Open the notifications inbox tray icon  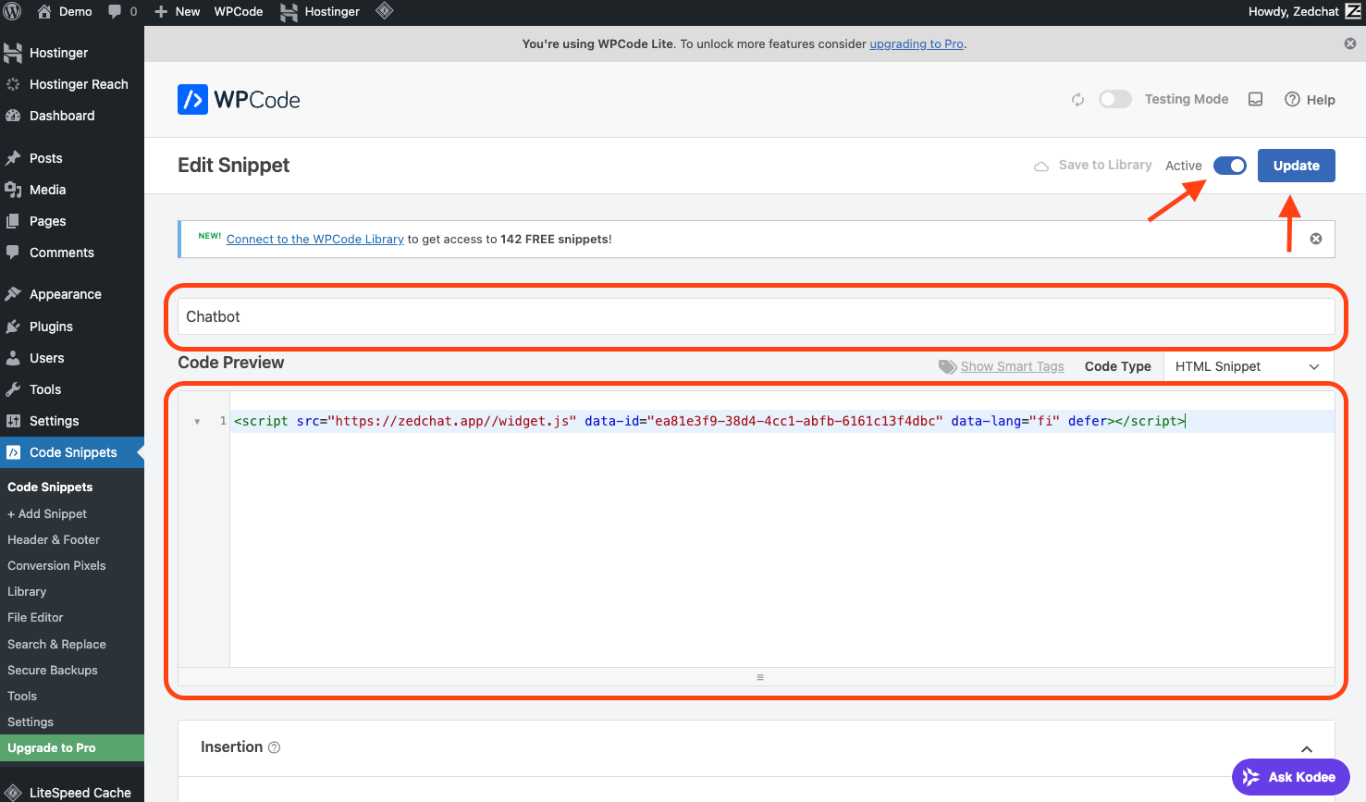(1255, 99)
